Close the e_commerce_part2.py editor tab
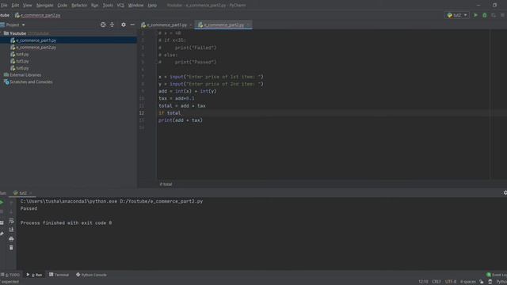Screen dimensions: 507x285 click(248, 25)
